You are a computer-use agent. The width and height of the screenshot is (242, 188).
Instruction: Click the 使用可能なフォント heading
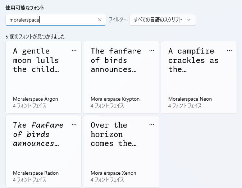point(25,8)
